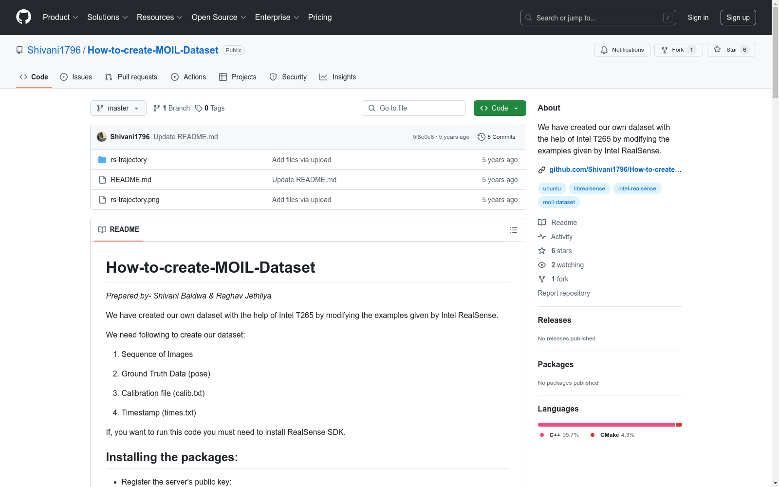Open the Security tab
779x487 pixels.
pos(288,77)
